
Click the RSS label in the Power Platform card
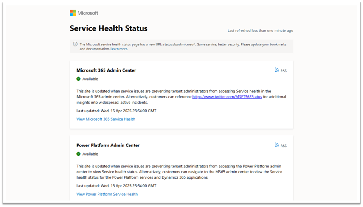[x=283, y=146]
